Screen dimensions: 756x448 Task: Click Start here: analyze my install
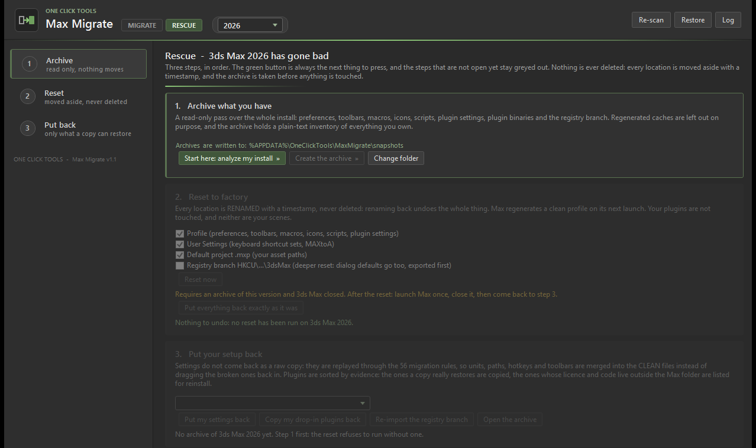point(232,158)
